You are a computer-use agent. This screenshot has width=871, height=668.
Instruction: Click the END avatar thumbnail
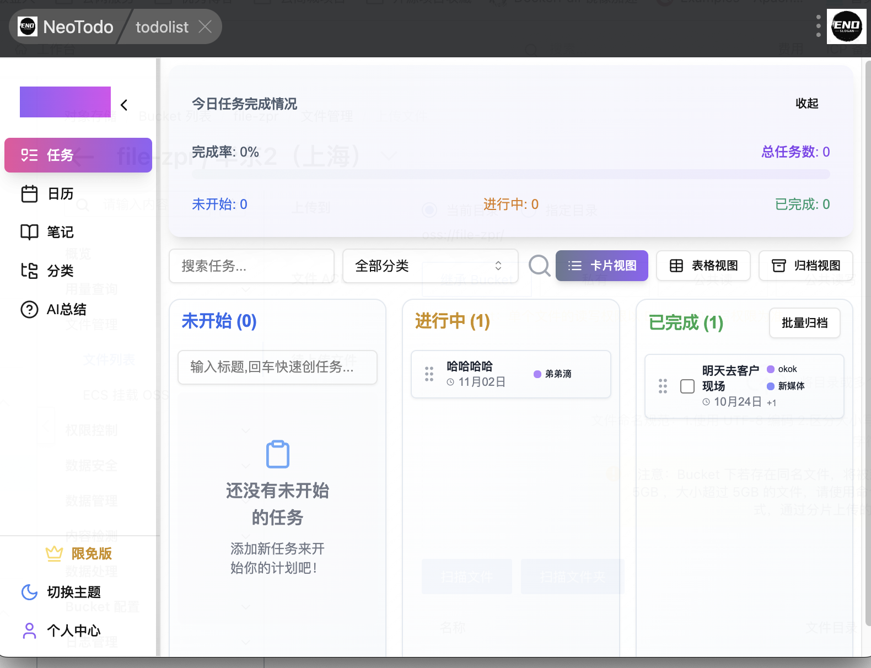(847, 26)
